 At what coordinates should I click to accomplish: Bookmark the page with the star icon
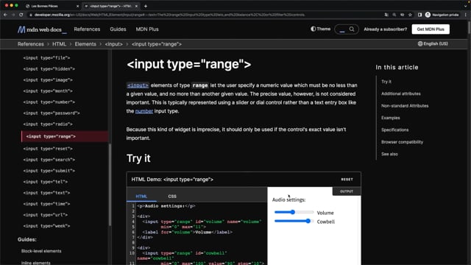coord(410,15)
